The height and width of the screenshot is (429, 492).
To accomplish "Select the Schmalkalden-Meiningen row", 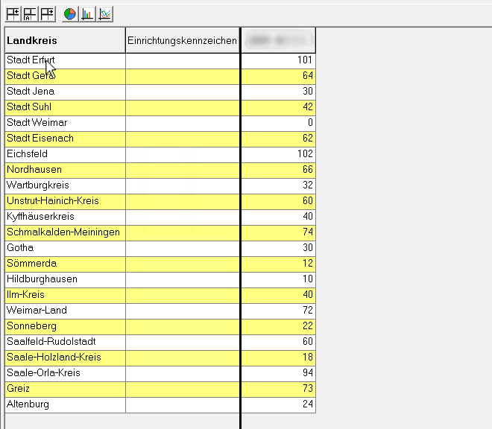I will tap(63, 232).
